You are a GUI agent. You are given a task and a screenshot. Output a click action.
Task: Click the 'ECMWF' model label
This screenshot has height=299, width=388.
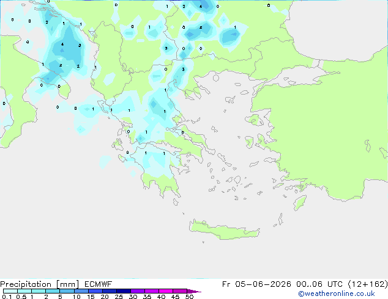[99, 284]
